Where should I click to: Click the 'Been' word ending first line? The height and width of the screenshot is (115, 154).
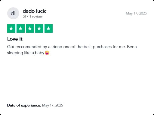click(x=132, y=47)
